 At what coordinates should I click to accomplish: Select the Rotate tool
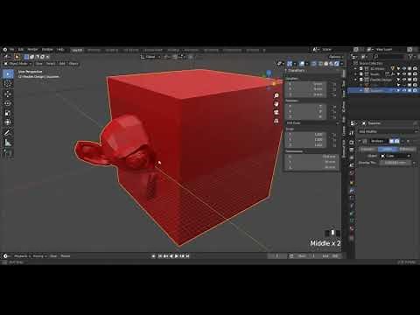(x=8, y=103)
